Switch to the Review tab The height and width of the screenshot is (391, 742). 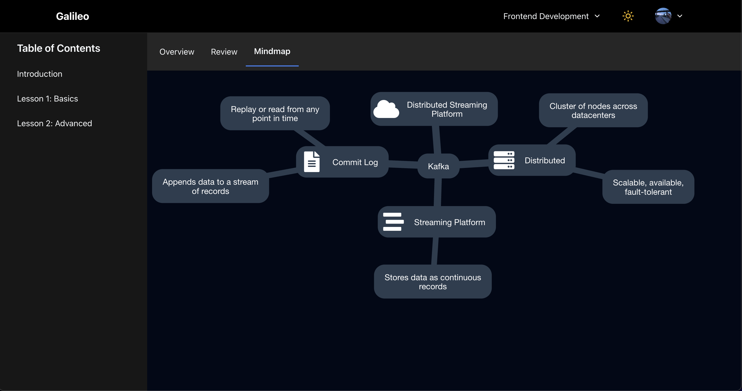tap(224, 52)
